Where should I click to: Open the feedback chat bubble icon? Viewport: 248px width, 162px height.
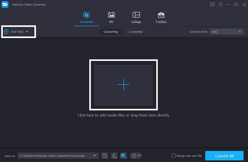pyautogui.click(x=212, y=4)
